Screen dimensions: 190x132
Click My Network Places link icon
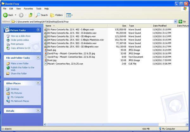coord(8,101)
